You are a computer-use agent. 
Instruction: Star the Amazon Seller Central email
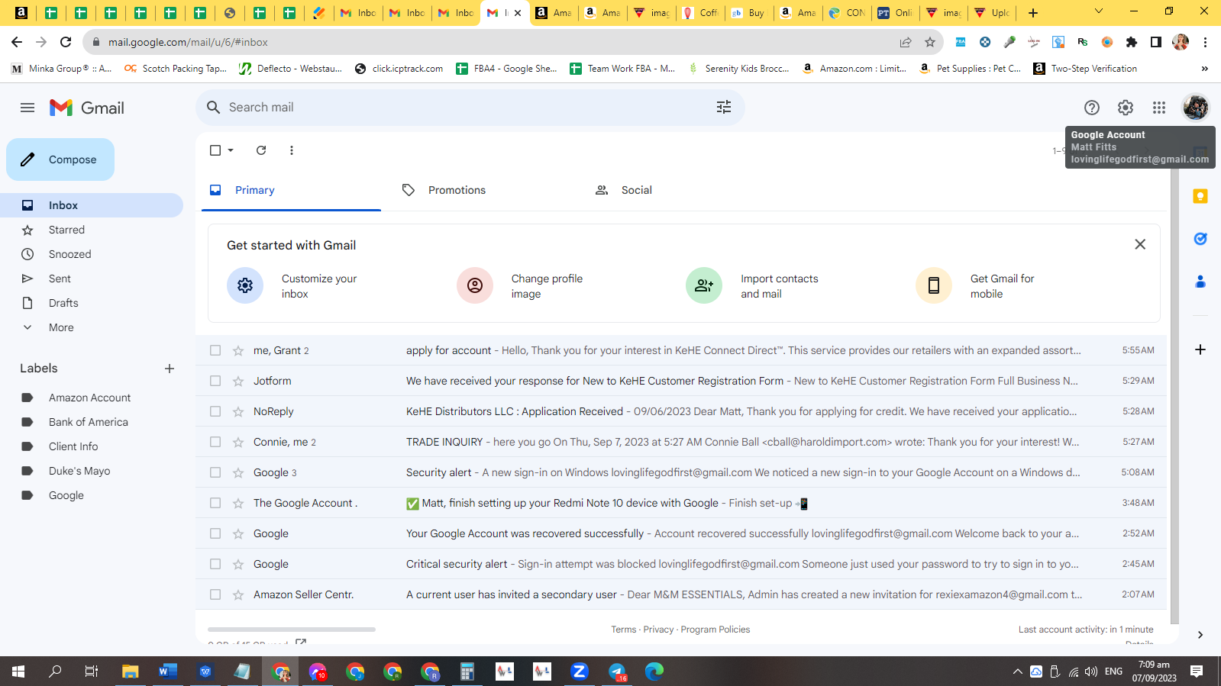pyautogui.click(x=238, y=594)
